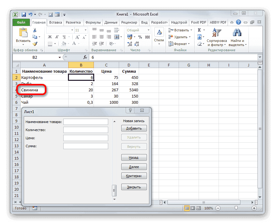This screenshot has height=224, width=275.
Task: Expand the Формат menu in Ячейки group
Action: (x=179, y=44)
